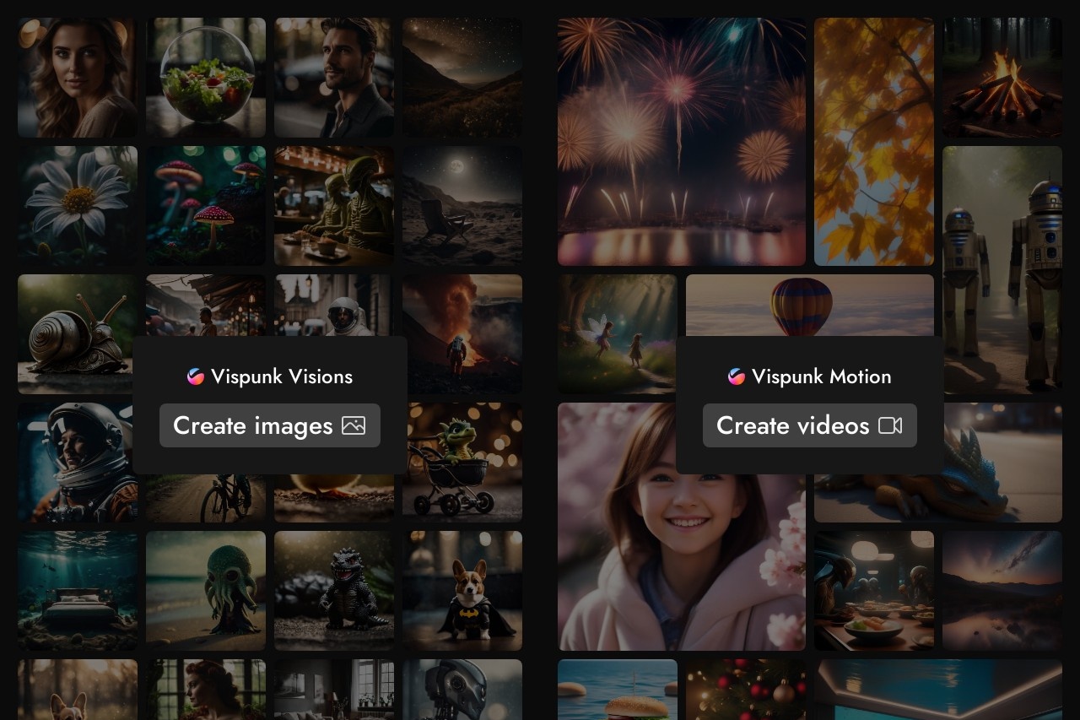Open the bearded man in suit thumbnail

pos(334,78)
